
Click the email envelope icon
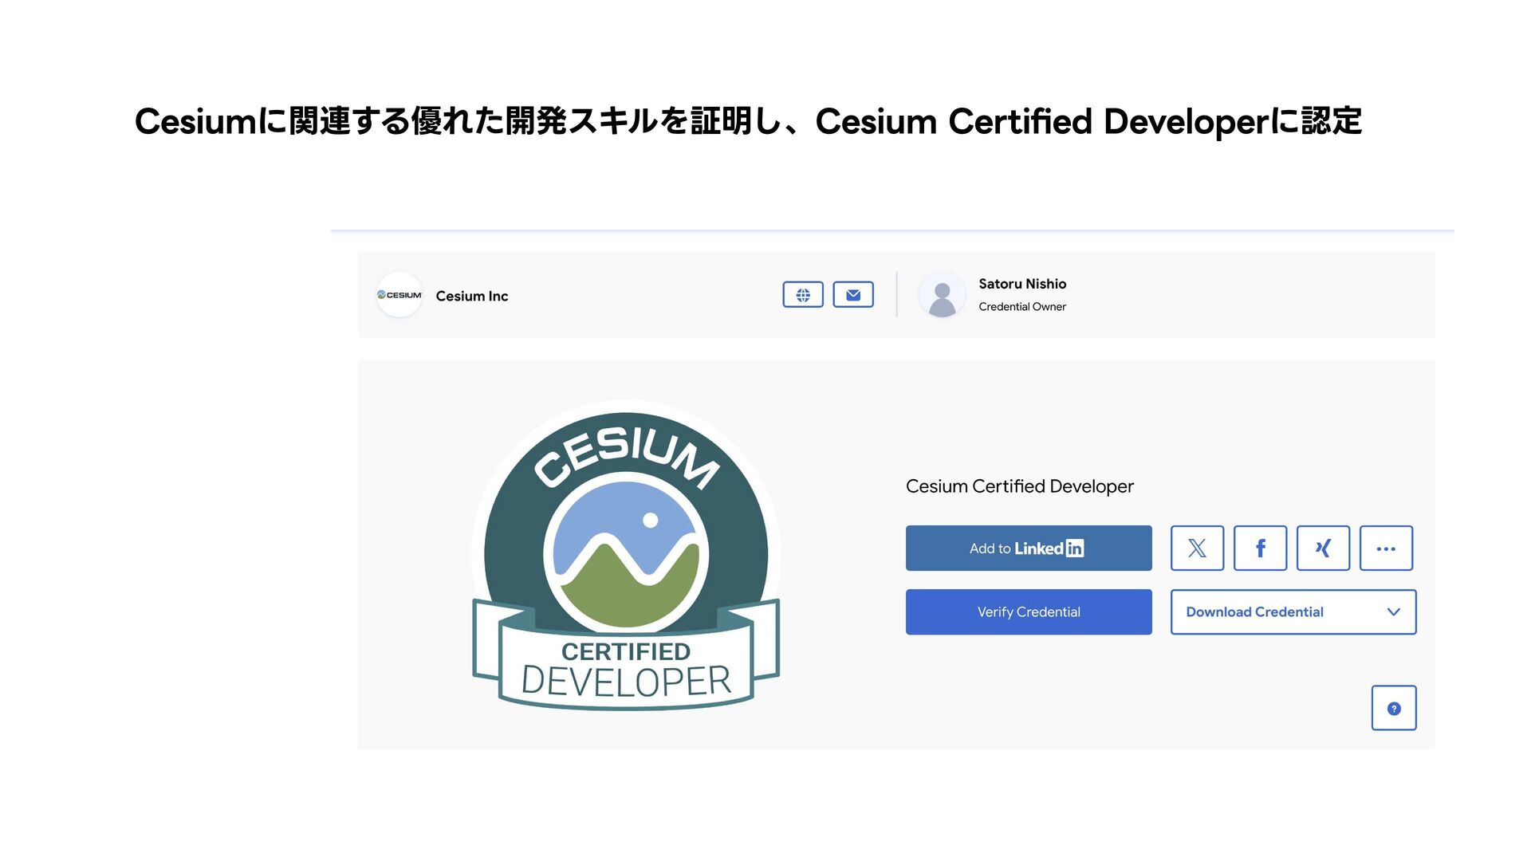853,295
